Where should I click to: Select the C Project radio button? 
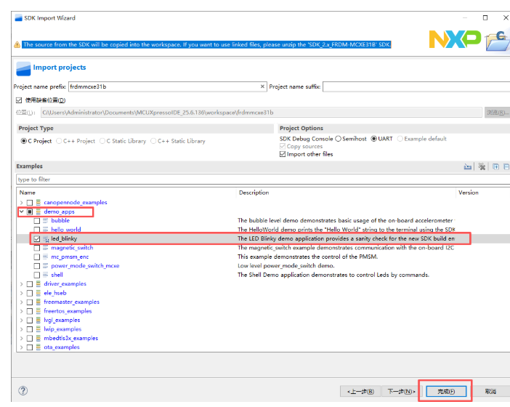tap(24, 141)
